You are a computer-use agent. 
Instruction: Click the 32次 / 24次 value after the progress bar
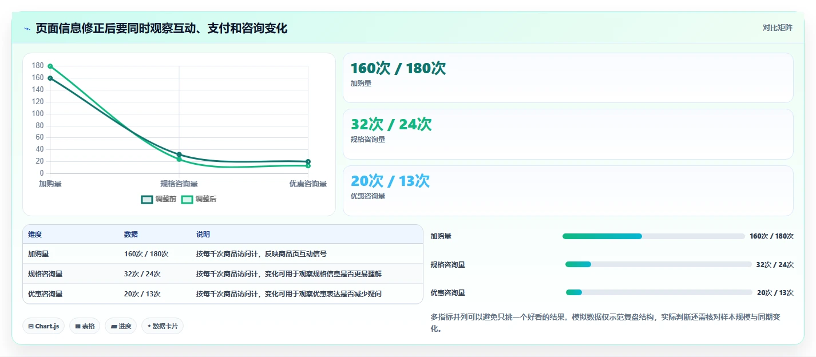coord(775,265)
